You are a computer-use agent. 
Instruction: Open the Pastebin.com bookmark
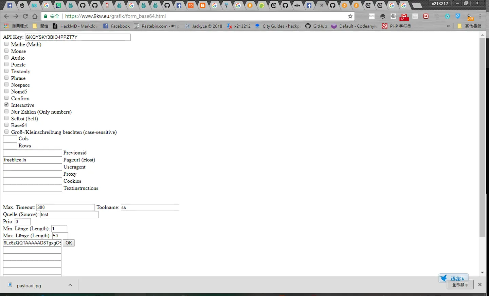tap(156, 26)
